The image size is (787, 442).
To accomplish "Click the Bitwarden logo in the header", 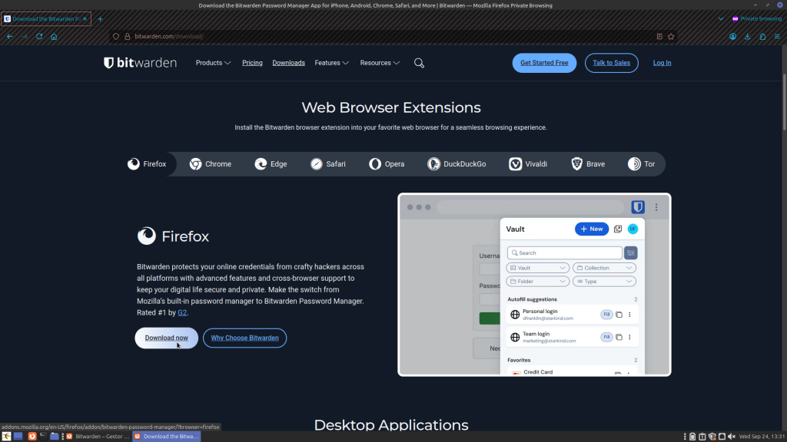I will (x=140, y=63).
